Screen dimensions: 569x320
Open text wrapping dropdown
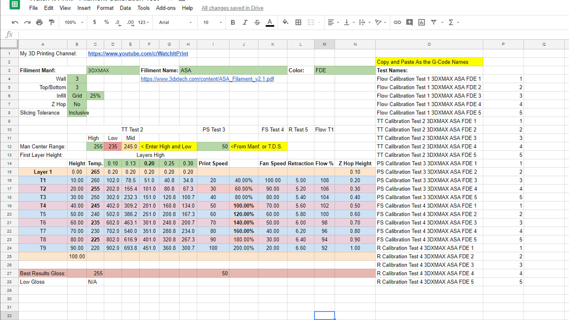pyautogui.click(x=365, y=23)
